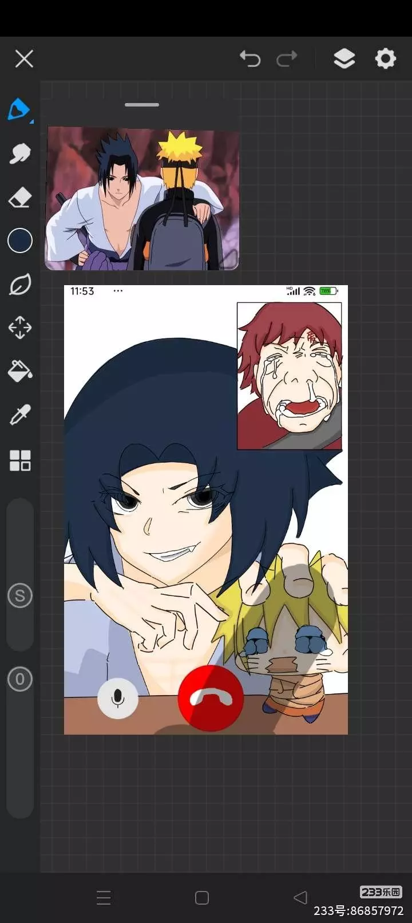Select the blue pen brush tool

click(19, 109)
